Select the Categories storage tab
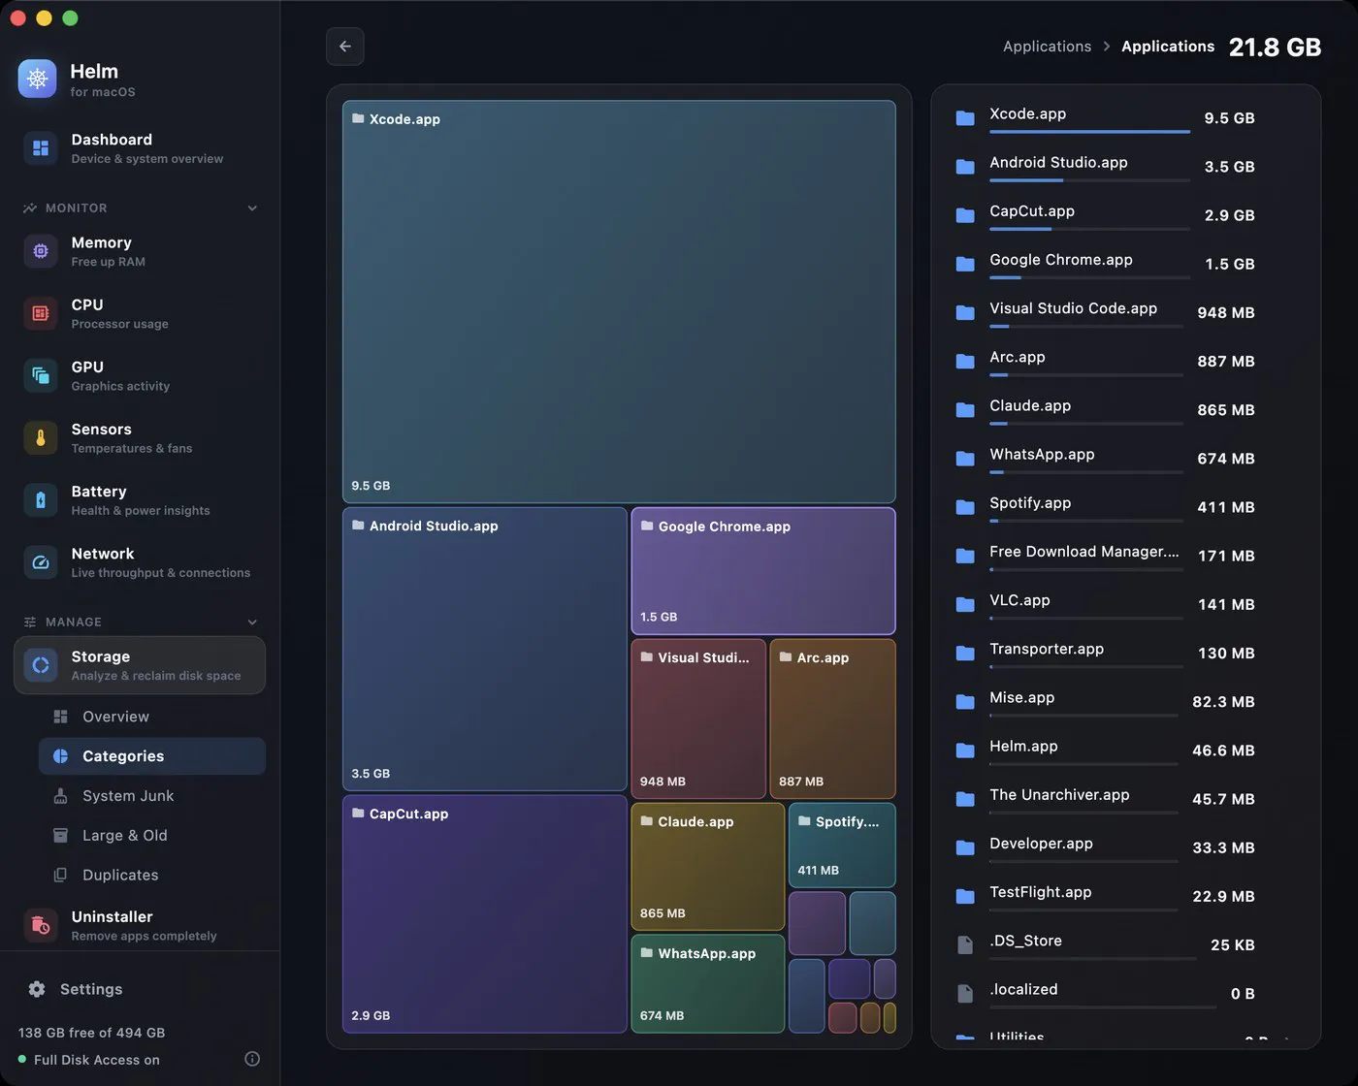Screen dimensions: 1358x1086 [x=152, y=756]
